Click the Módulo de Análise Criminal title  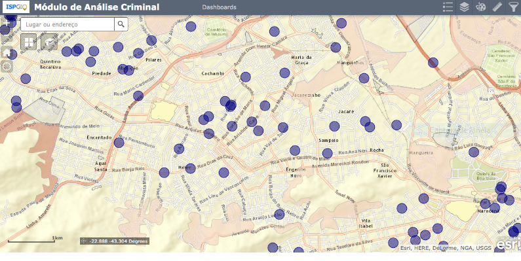tap(97, 7)
